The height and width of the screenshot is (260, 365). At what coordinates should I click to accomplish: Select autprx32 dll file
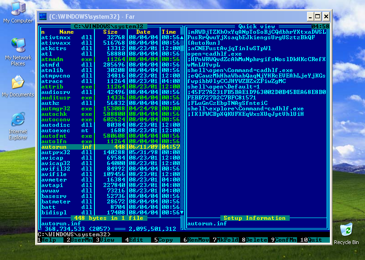(x=110, y=152)
